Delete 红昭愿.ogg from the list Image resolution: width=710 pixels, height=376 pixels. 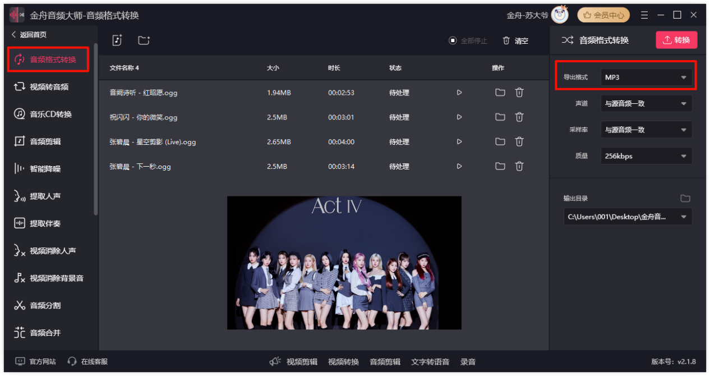click(519, 93)
